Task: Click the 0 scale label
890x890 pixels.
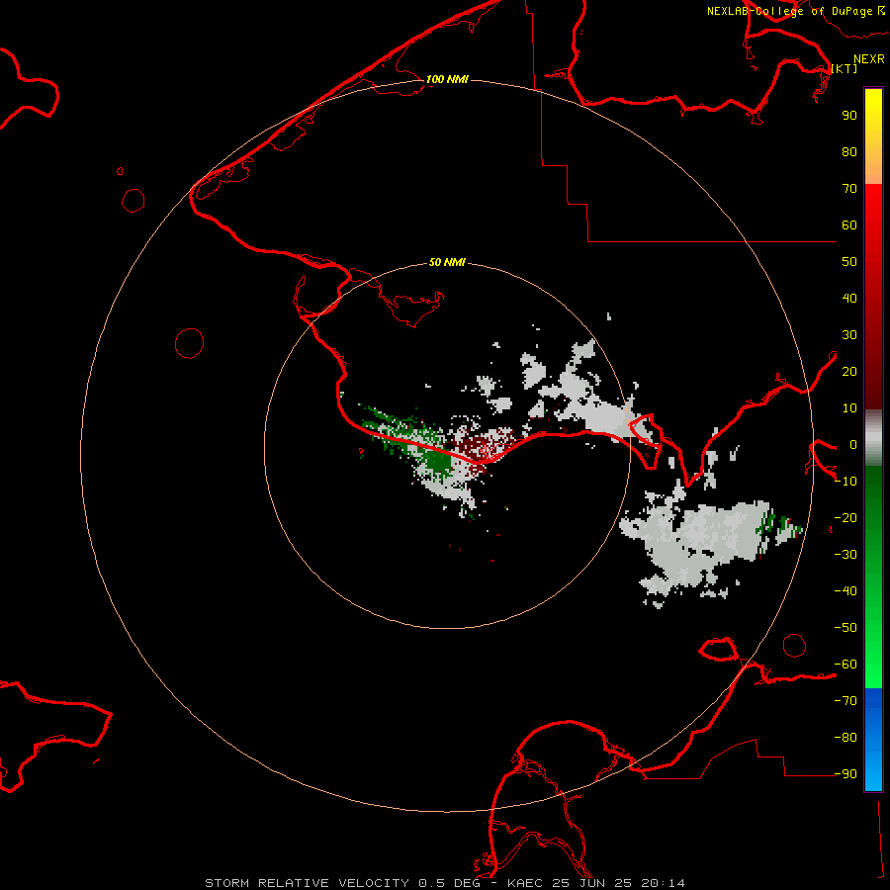Action: 853,444
